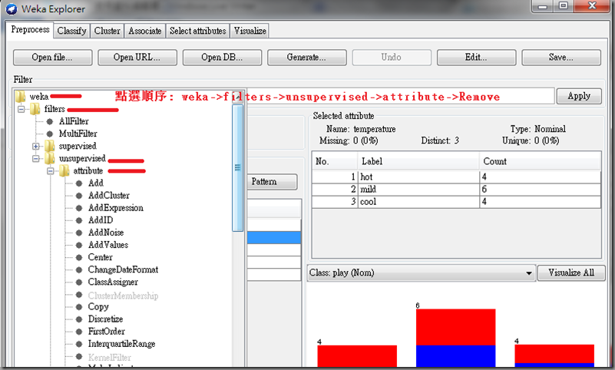
Task: Choose the FirstOrder filter
Action: point(106,332)
